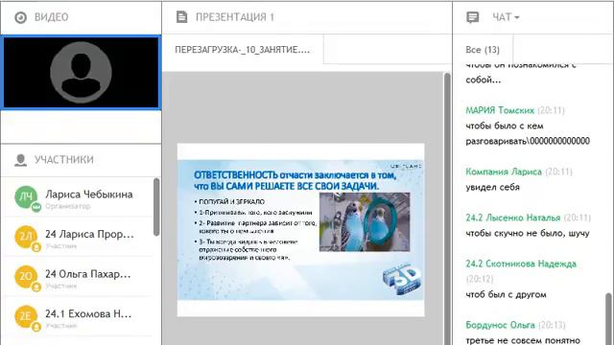The height and width of the screenshot is (345, 614).
Task: Click the 2О avatar of 24 Ольга Пахар
Action: point(26,277)
